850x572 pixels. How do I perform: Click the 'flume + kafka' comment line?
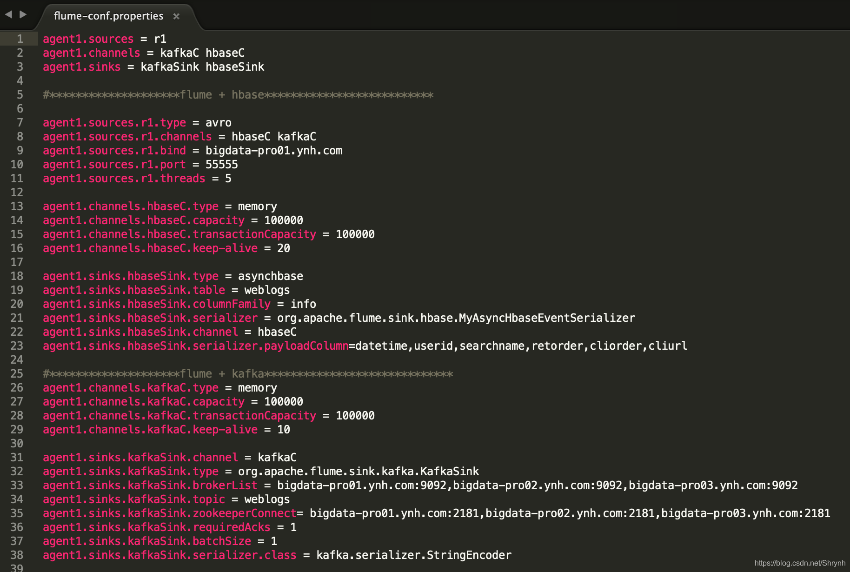[248, 373]
